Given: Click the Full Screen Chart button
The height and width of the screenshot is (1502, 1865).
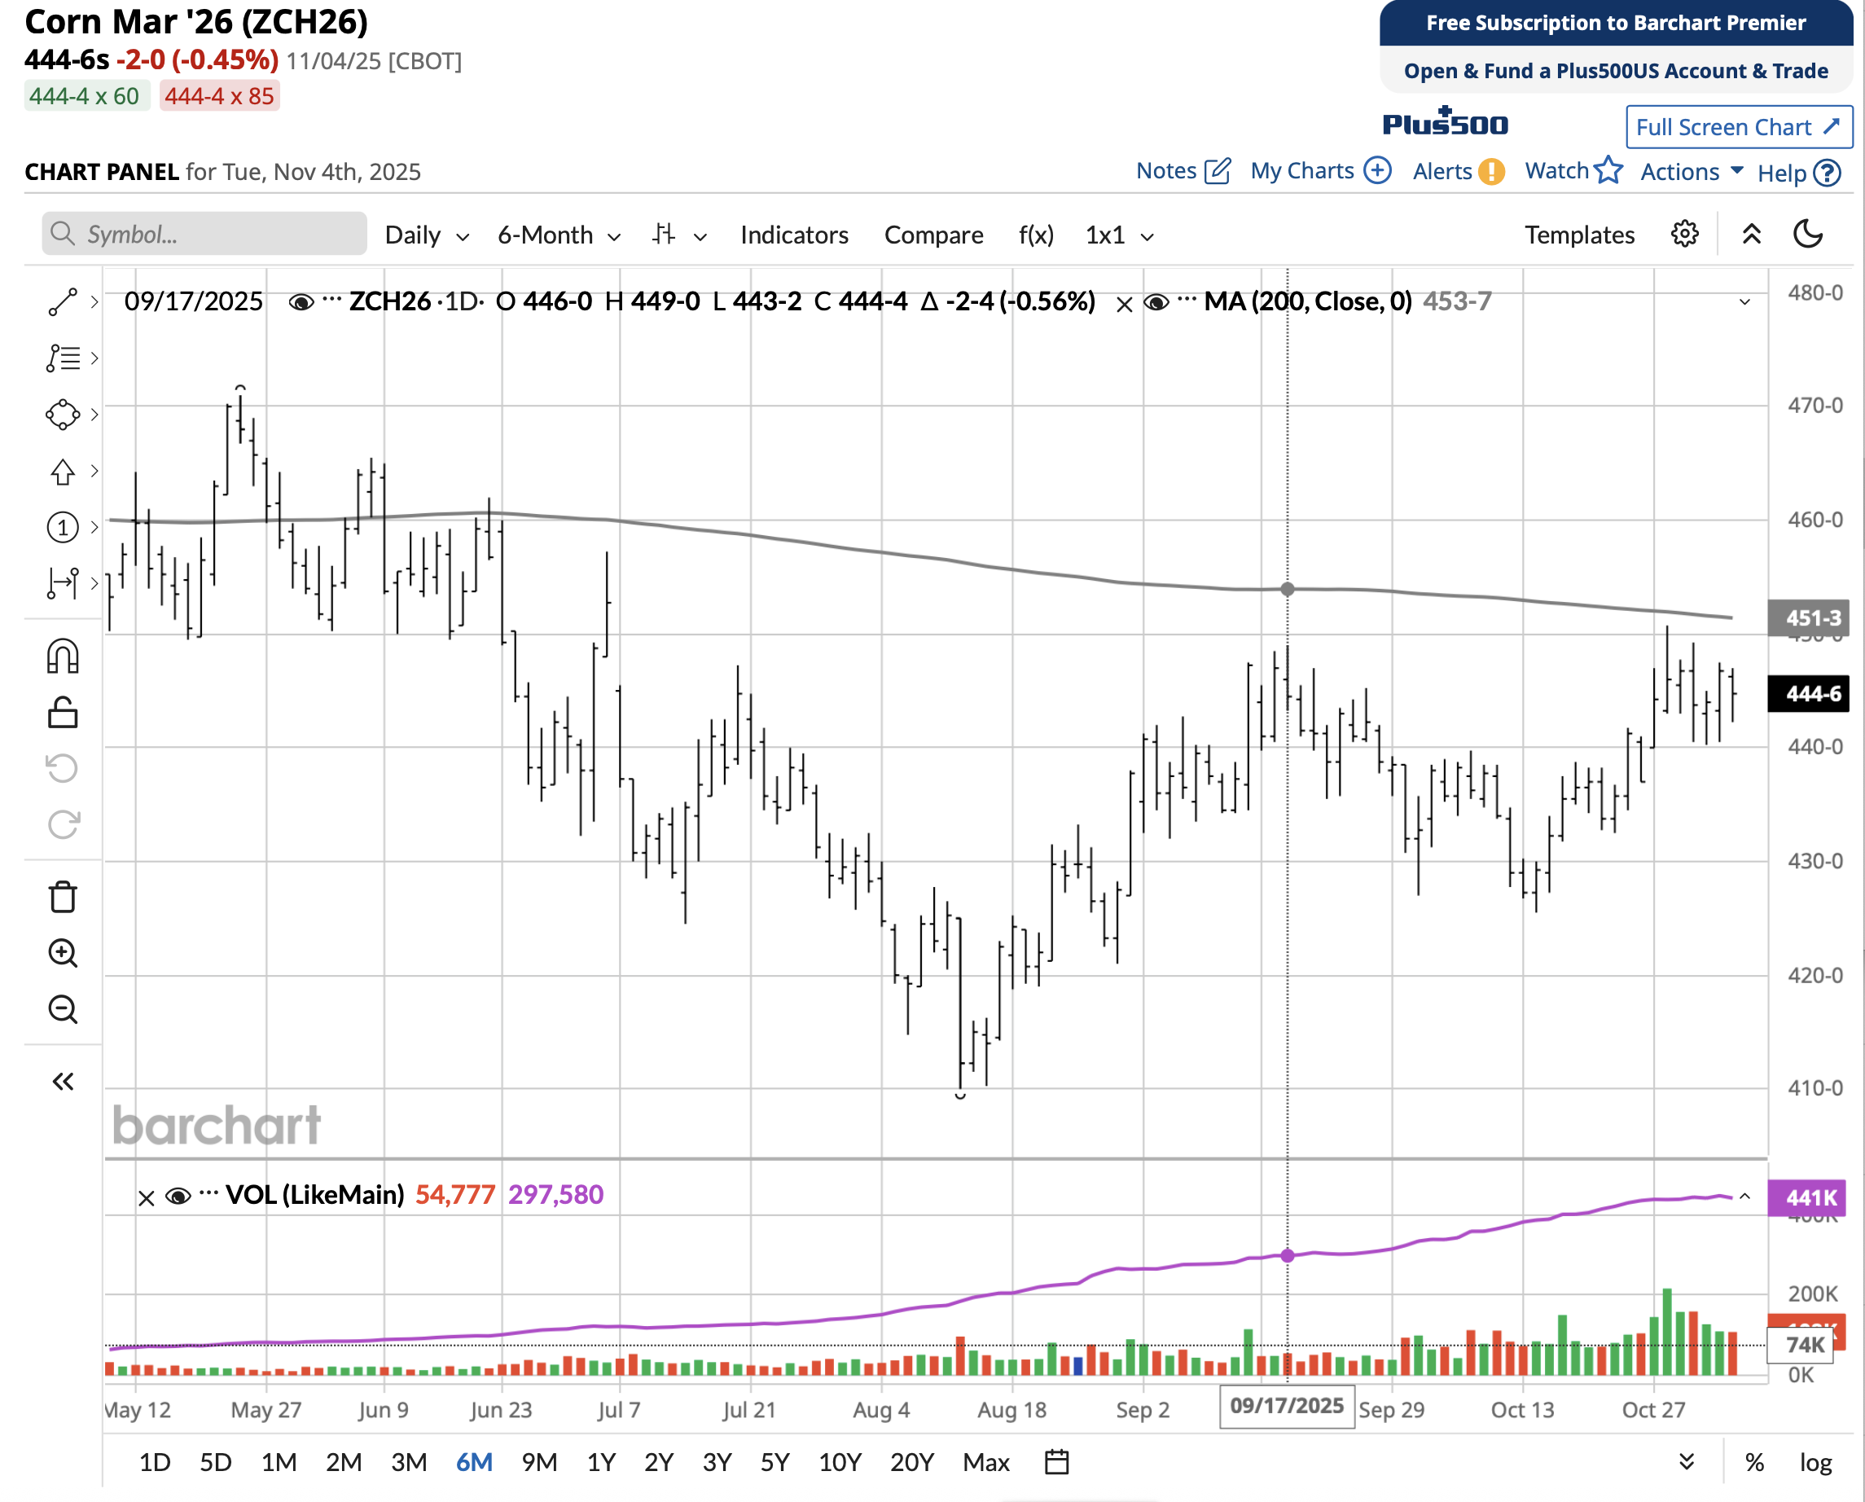Looking at the screenshot, I should click(1738, 127).
